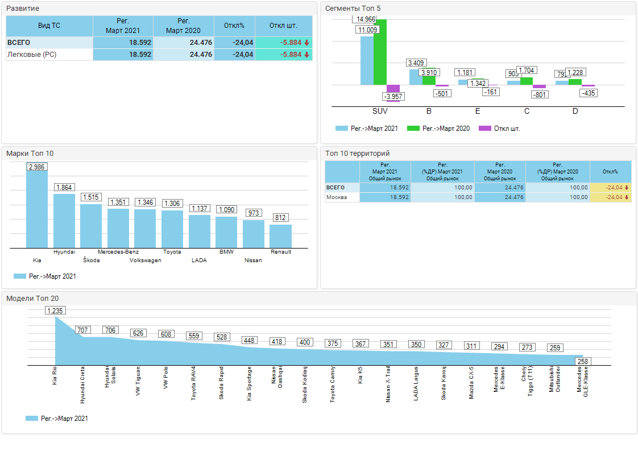
Task: Select Легковые (РС) vehicle type row
Action: tap(49, 55)
